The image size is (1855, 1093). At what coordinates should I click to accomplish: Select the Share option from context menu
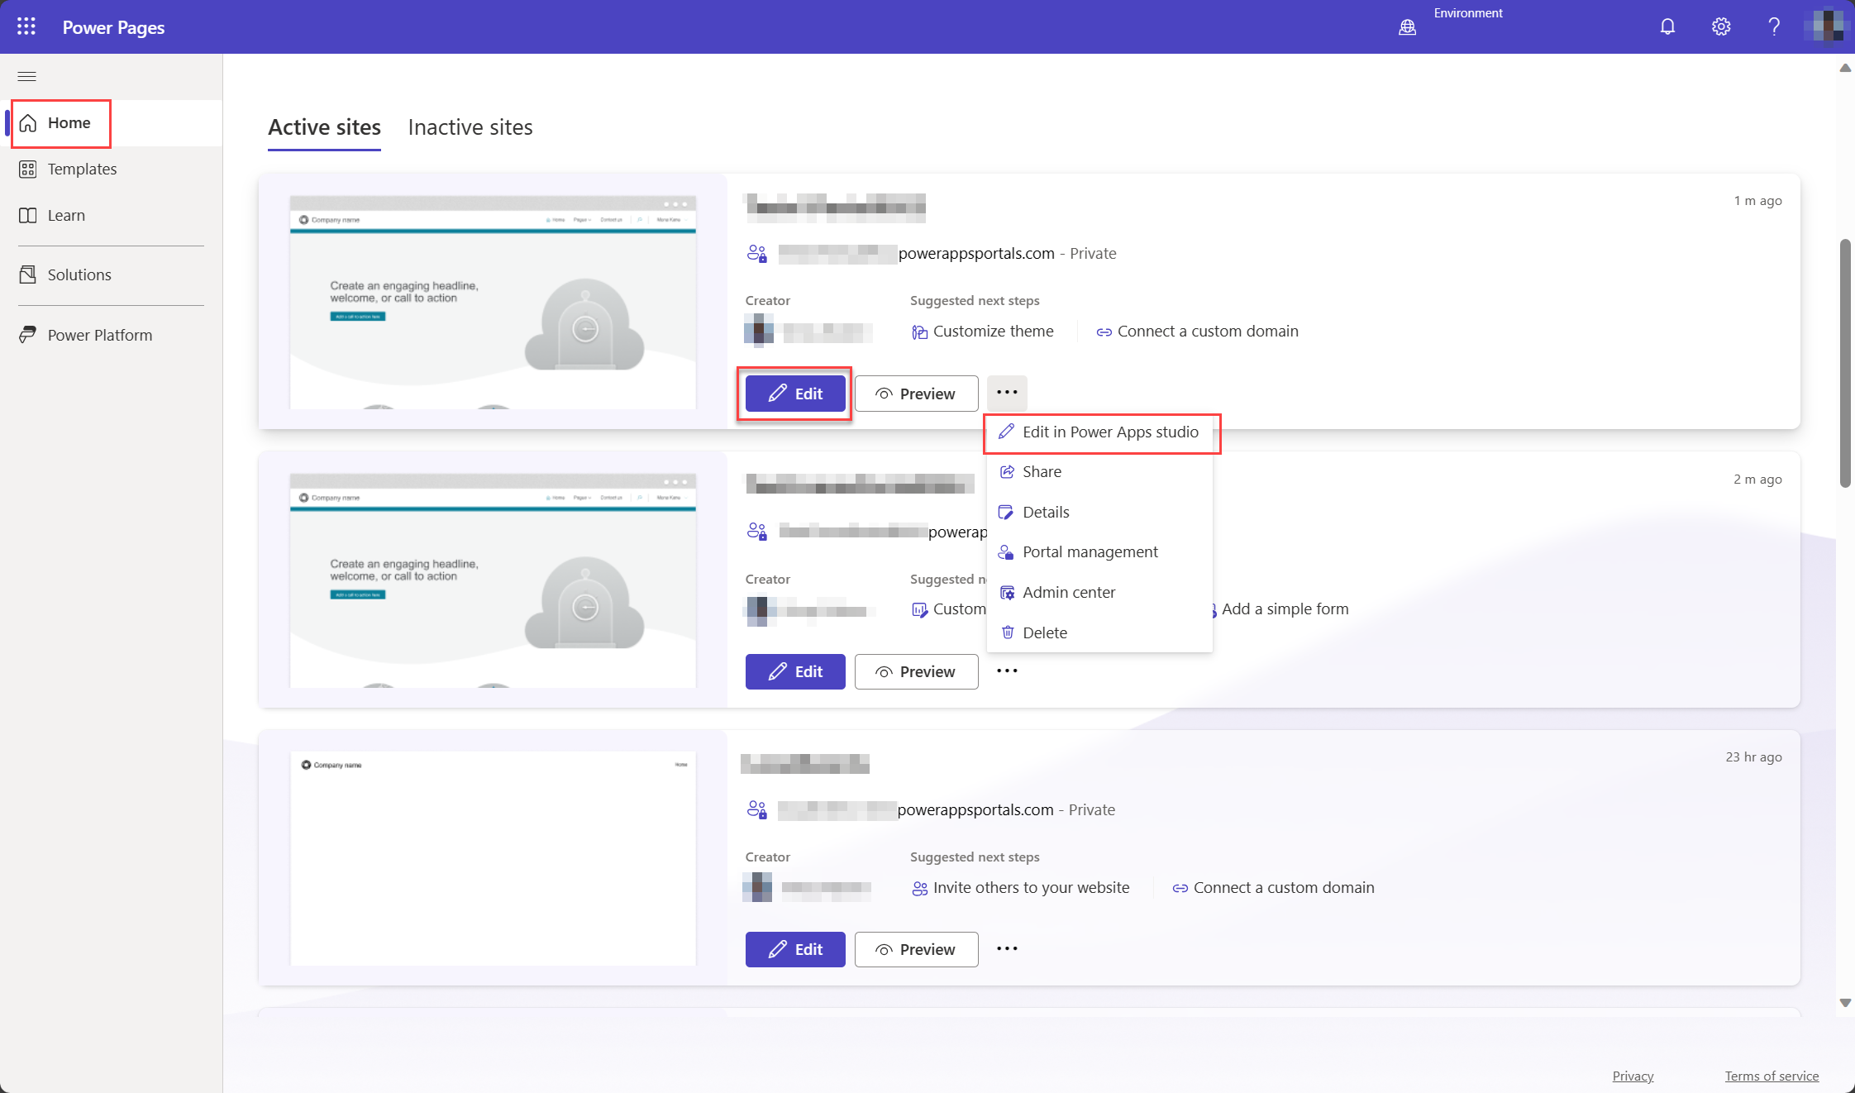tap(1041, 471)
